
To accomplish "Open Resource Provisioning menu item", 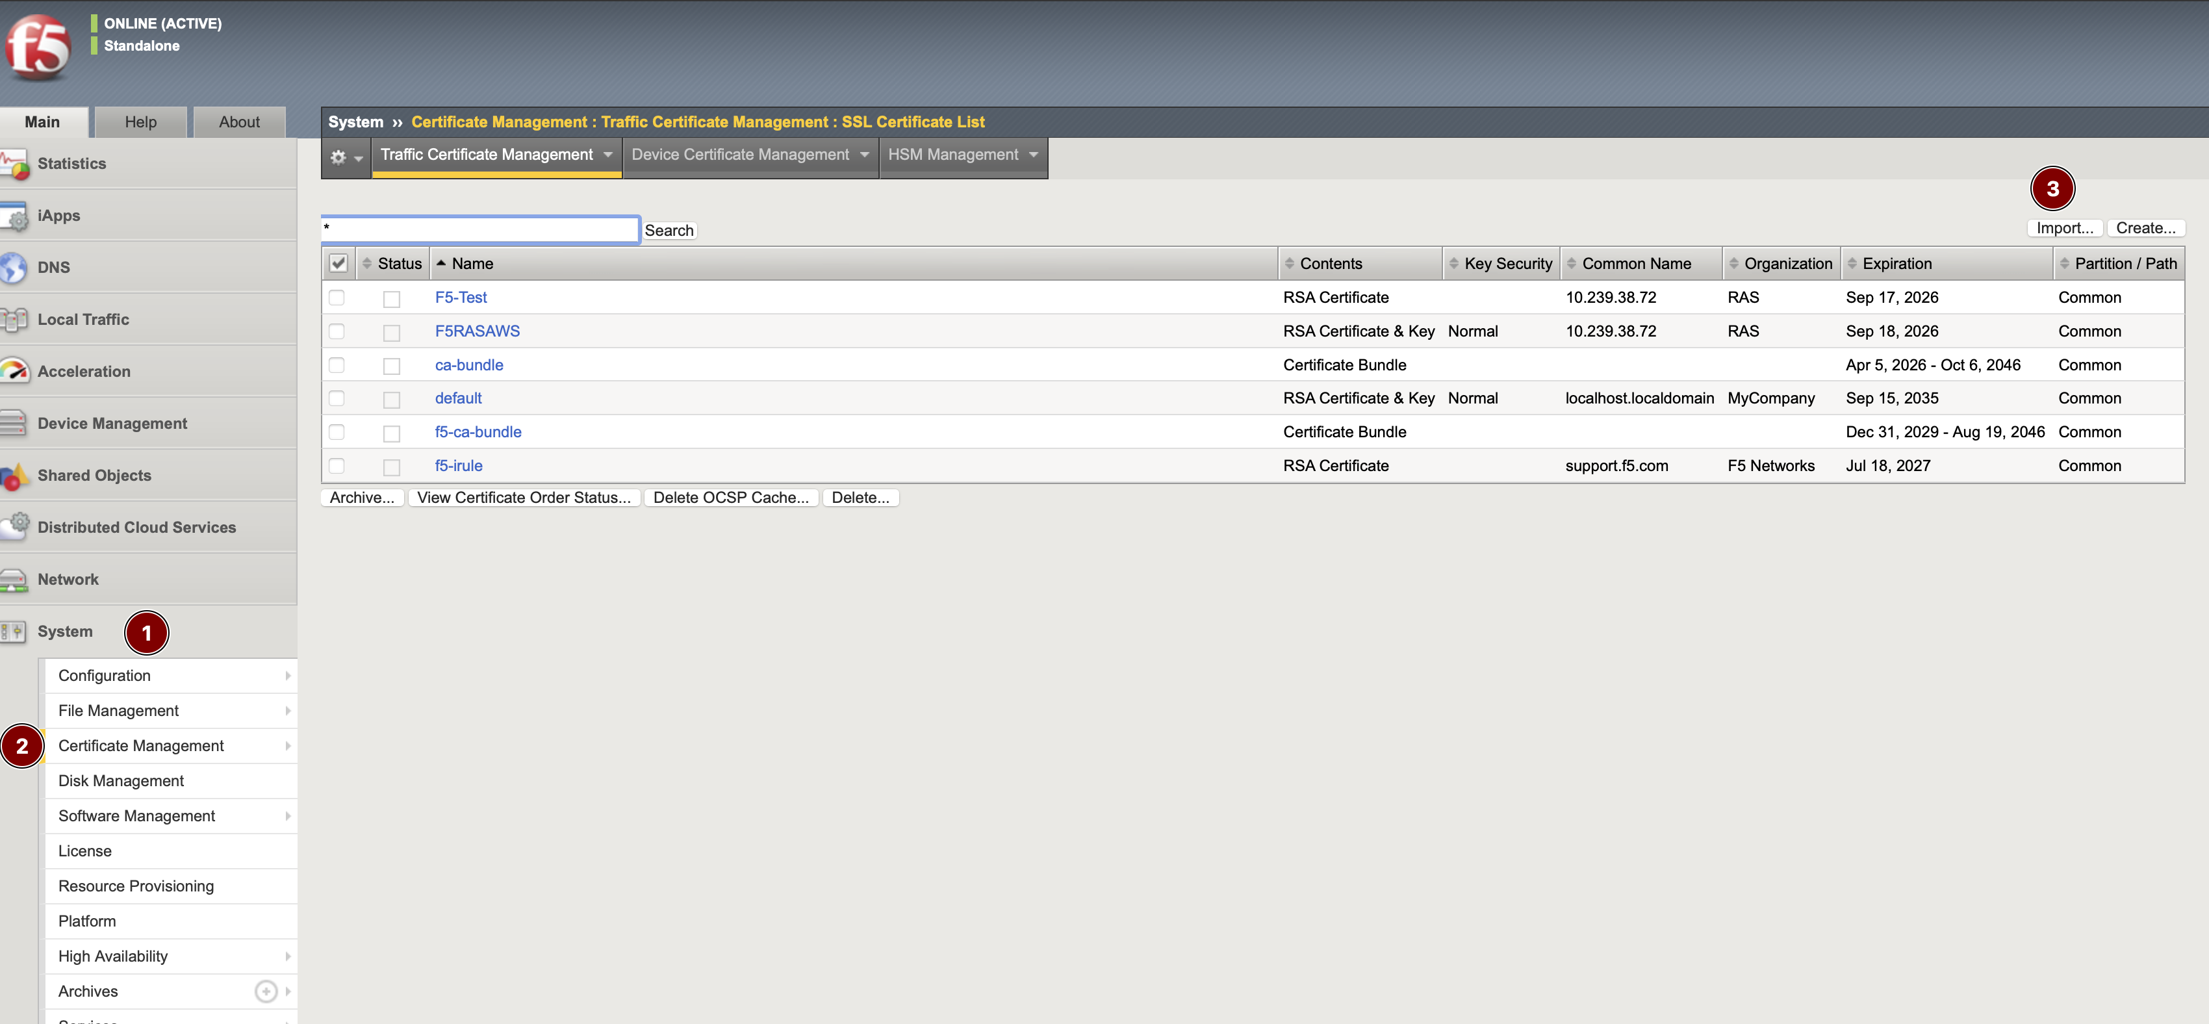I will tap(171, 887).
